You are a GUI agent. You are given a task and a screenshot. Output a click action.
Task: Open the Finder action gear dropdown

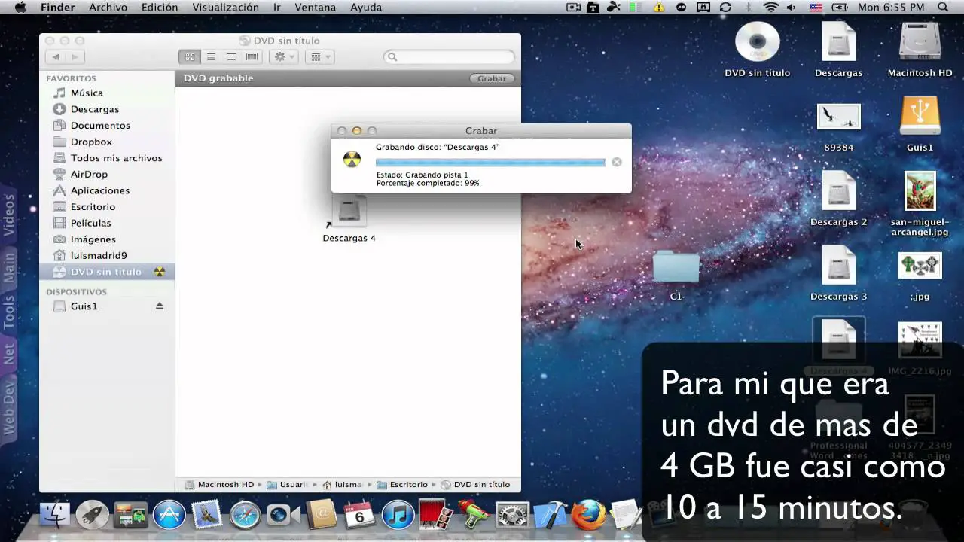[285, 57]
